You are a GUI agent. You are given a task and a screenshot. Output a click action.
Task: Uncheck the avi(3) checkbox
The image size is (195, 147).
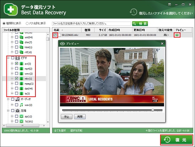point(17,63)
